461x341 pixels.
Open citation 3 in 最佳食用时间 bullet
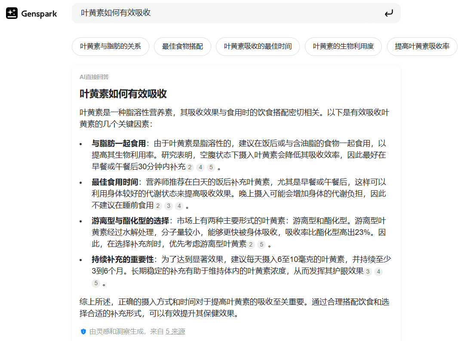[169, 206]
